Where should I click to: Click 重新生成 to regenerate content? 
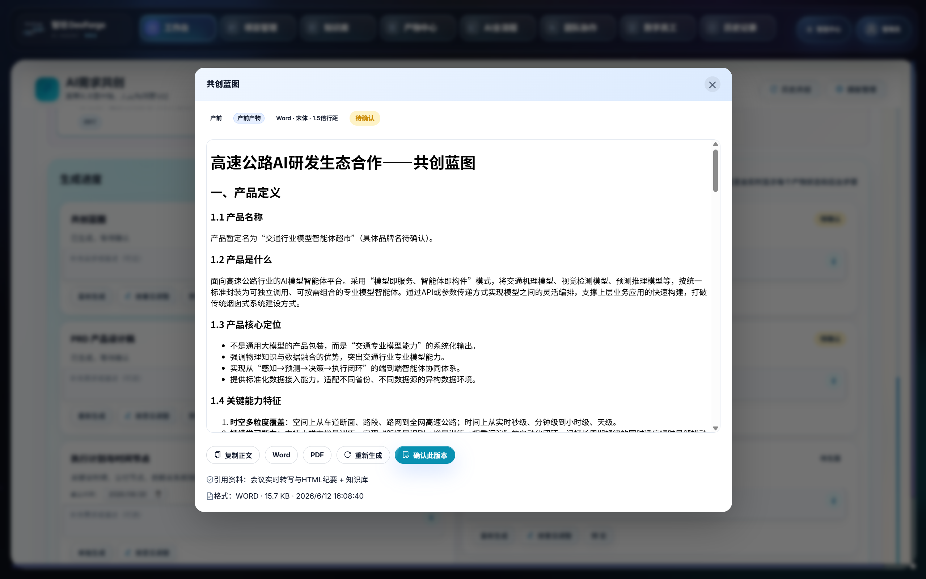[363, 455]
